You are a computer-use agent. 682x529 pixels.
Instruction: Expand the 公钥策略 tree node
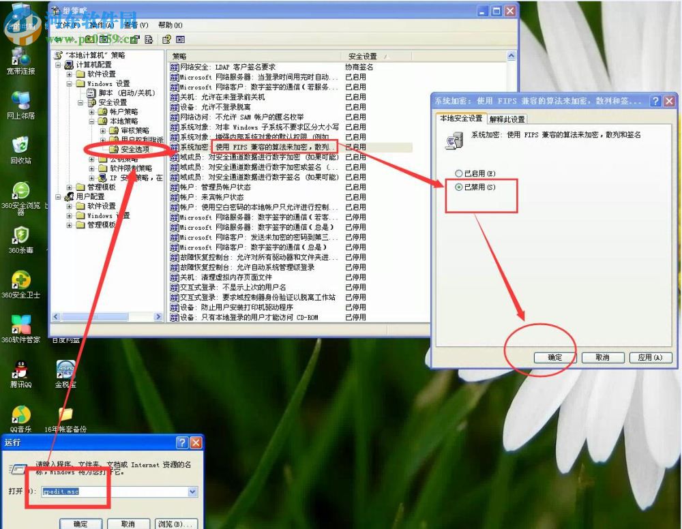click(x=91, y=159)
